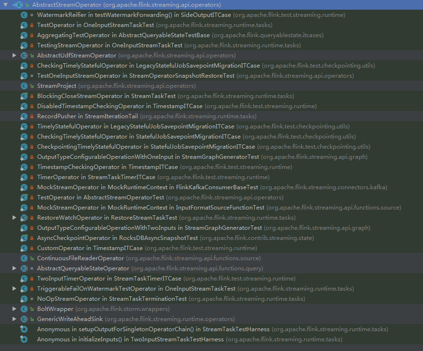The image size is (423, 351).
Task: Click package text org.apache.flink.contrib.streaming.state
Action: pos(257,238)
